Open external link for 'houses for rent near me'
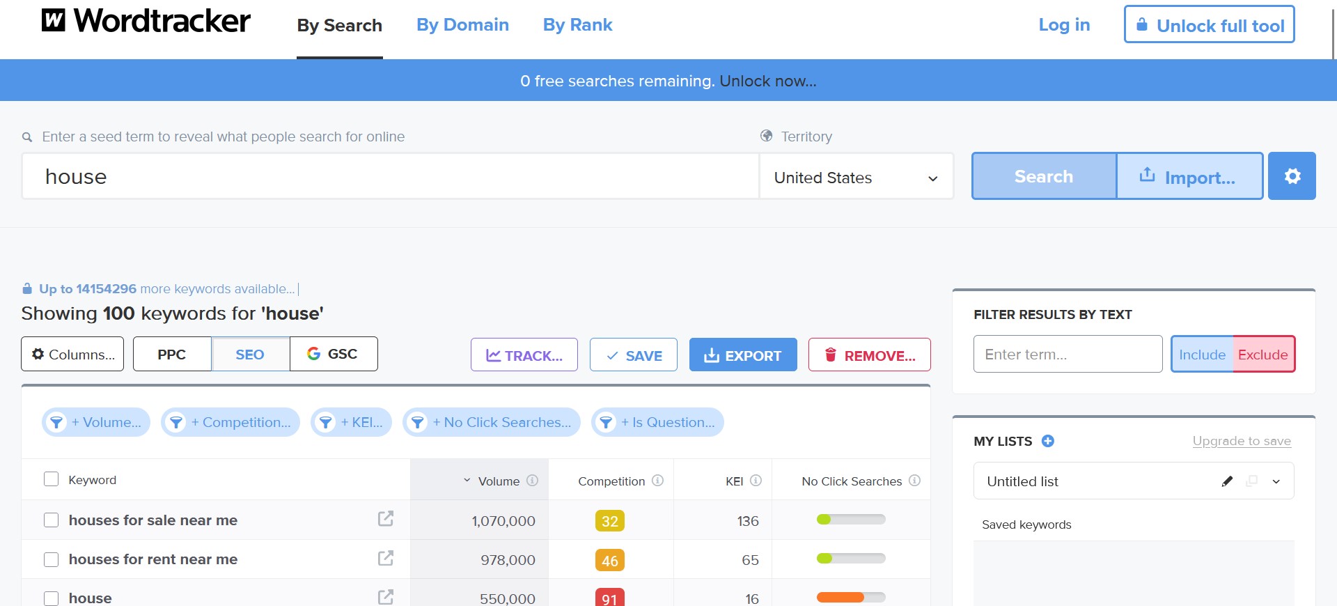Image resolution: width=1337 pixels, height=606 pixels. [386, 559]
